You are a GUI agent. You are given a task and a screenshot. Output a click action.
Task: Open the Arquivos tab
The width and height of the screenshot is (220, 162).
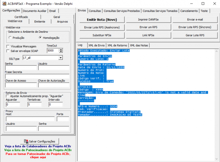(62, 22)
